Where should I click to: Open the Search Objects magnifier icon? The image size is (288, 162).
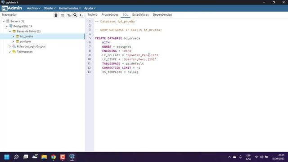pos(75,15)
